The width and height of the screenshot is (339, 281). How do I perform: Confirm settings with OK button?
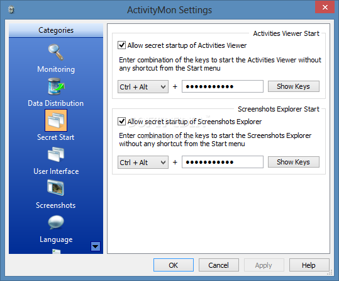[x=174, y=265]
